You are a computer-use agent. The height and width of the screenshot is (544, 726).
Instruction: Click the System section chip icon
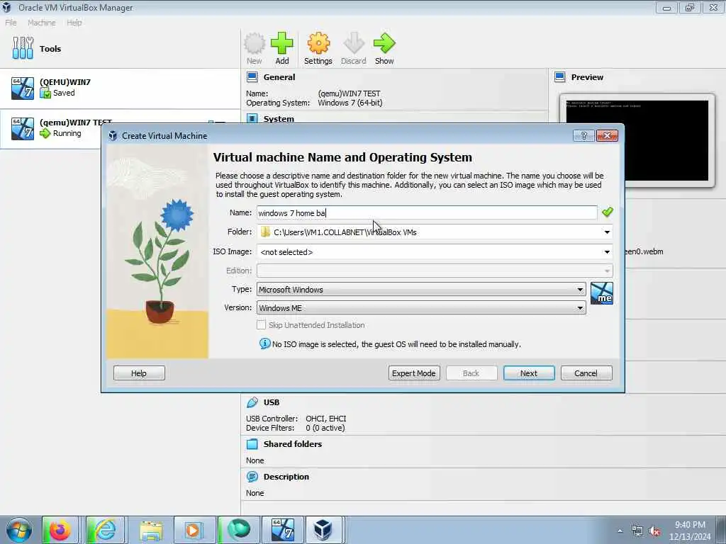pyautogui.click(x=252, y=119)
